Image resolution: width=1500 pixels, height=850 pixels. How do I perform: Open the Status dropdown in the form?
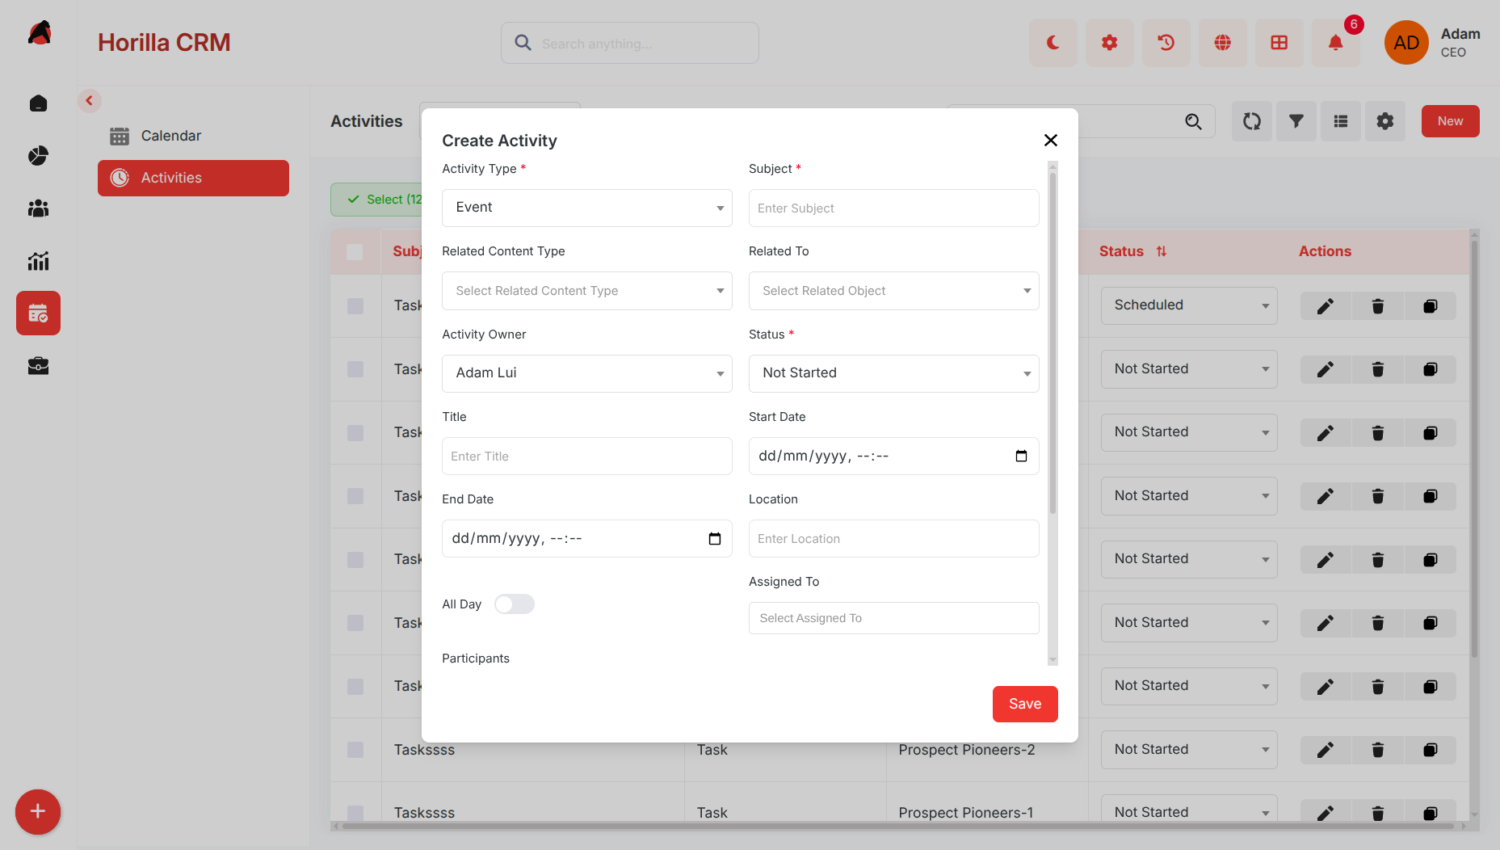894,373
